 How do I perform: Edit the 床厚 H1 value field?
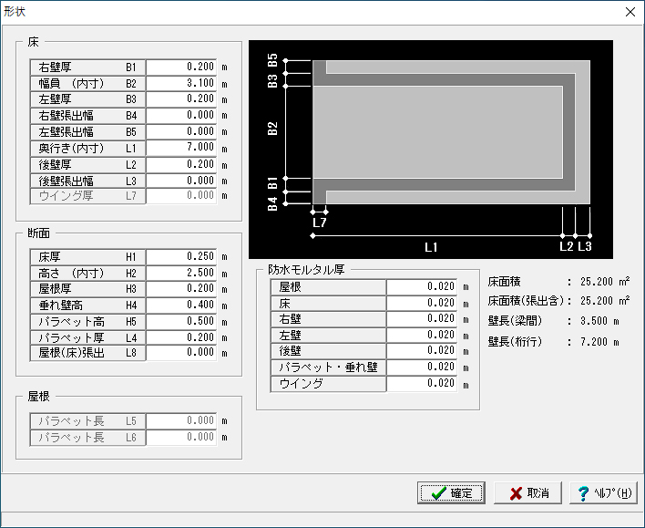(x=181, y=256)
